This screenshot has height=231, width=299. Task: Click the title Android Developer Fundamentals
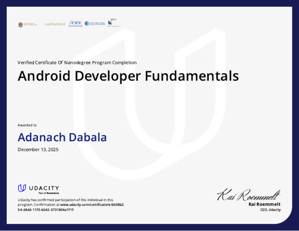coord(128,76)
